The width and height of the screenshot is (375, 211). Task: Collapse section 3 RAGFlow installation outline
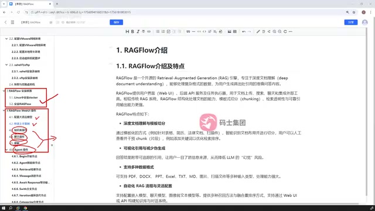(x=4, y=91)
